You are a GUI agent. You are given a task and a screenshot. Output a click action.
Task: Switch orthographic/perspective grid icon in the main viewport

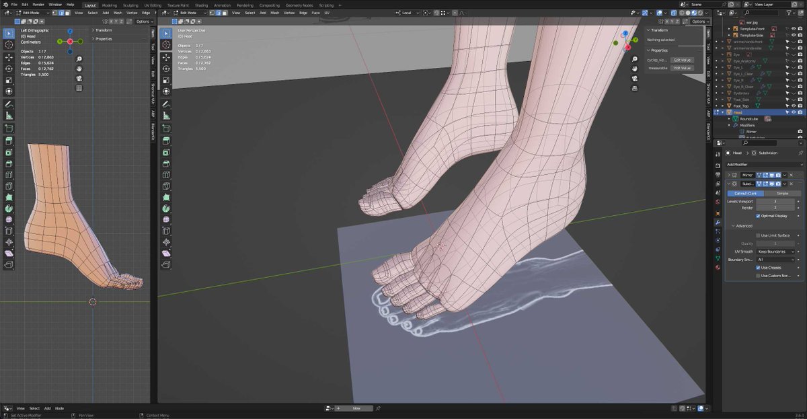(635, 87)
